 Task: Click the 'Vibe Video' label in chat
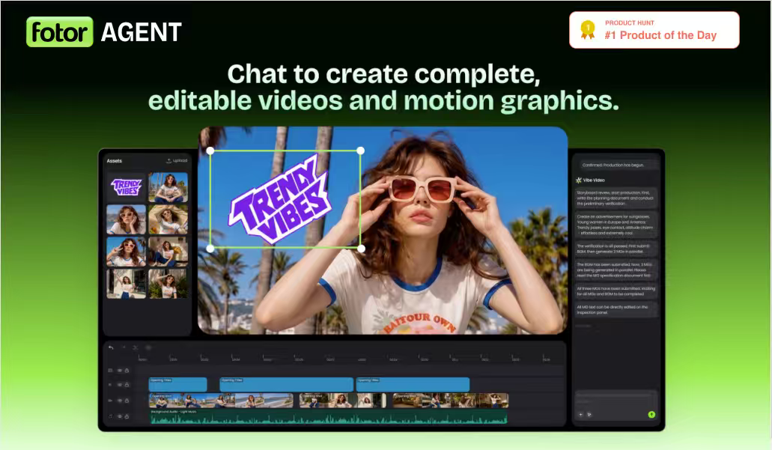[594, 180]
